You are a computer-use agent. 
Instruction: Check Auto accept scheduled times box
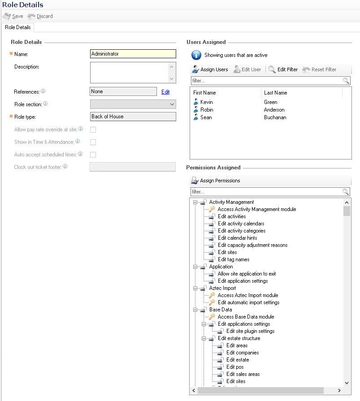[93, 155]
